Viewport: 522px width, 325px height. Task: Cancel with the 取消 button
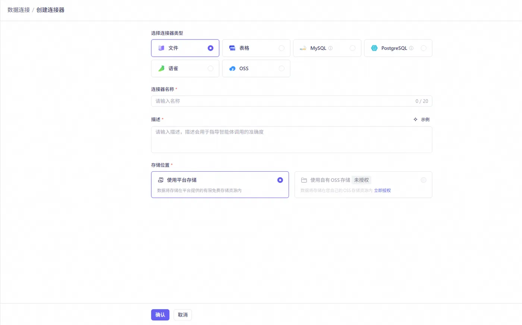(183, 315)
